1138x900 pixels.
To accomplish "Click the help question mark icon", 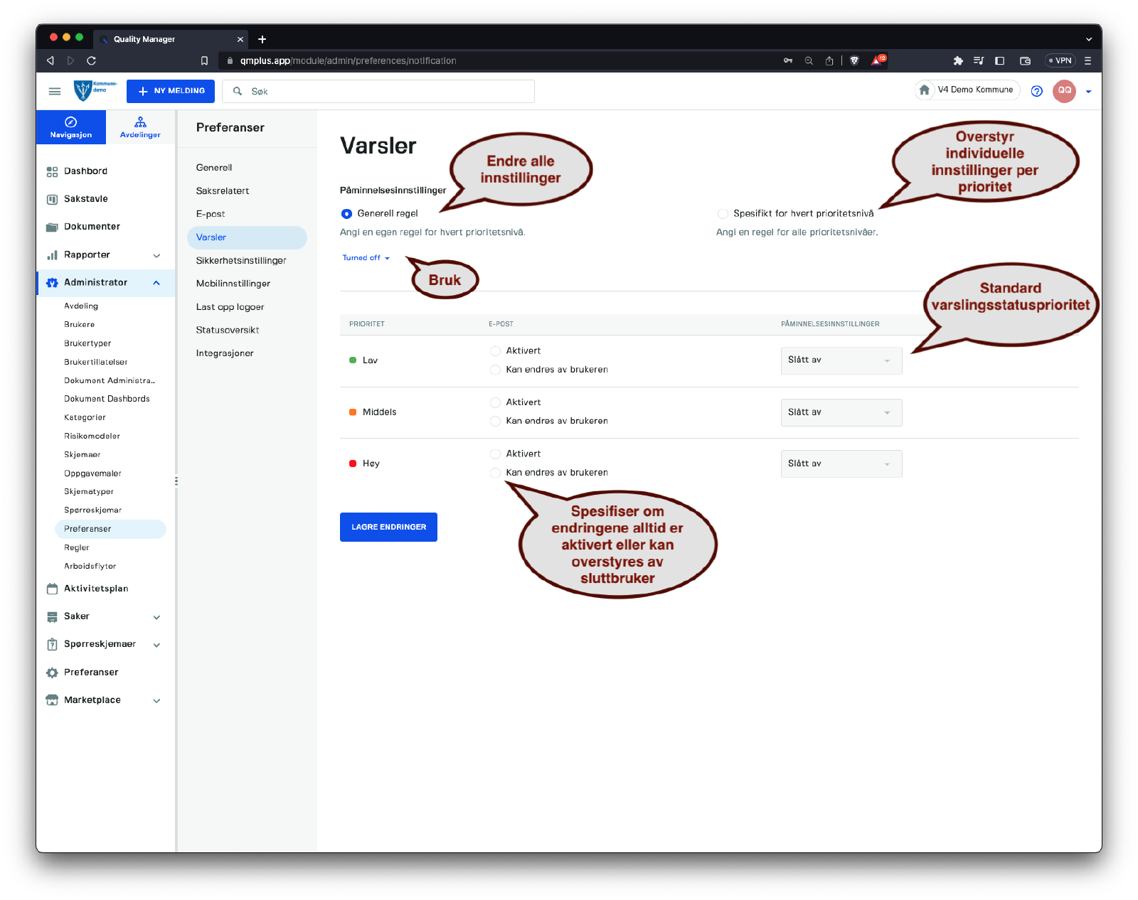I will pos(1036,91).
